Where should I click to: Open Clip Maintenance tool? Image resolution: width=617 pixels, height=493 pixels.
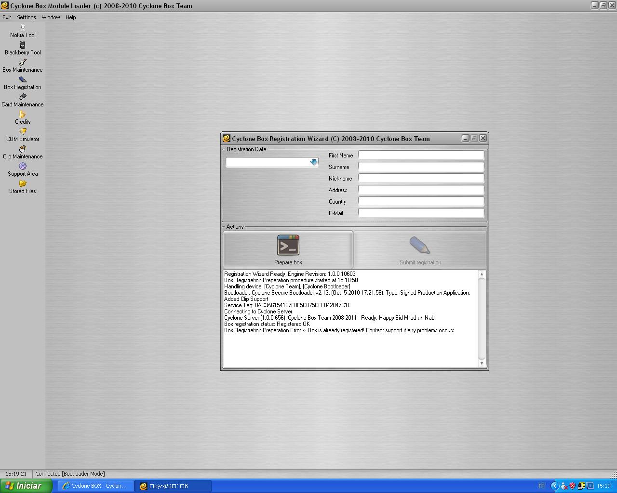pyautogui.click(x=23, y=153)
